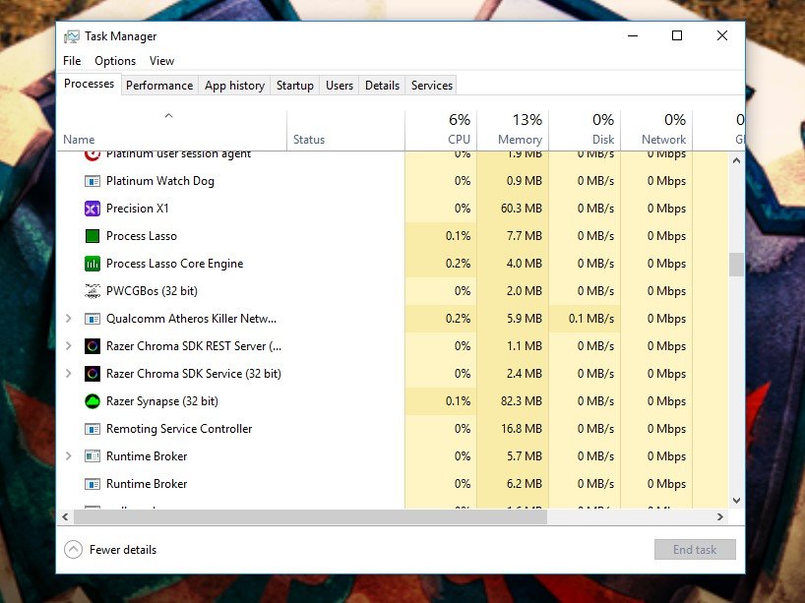Select the Razer Synapse (32 bit) name
The width and height of the screenshot is (805, 603).
pyautogui.click(x=162, y=401)
